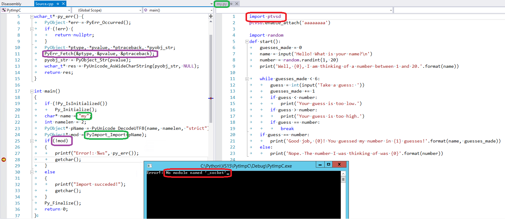Open the main() member dropdown
The image size is (505, 219).
coord(211,10)
